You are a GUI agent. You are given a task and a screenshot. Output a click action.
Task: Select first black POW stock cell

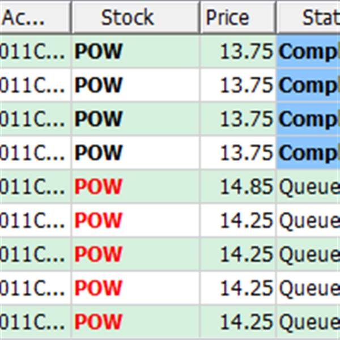(x=135, y=52)
